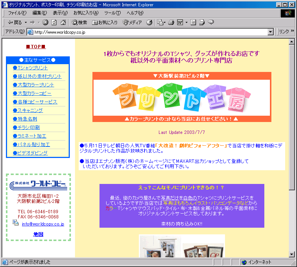Click the email icon beside info@worldcopy.co.jp
This screenshot has width=297, height=267.
pos(16,223)
